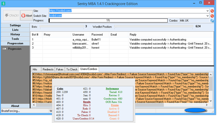Click the greyed-out CRACK! lightning button

[11, 16]
